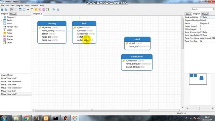Select the new Table tool
215x121 pixels.
click(20, 9)
